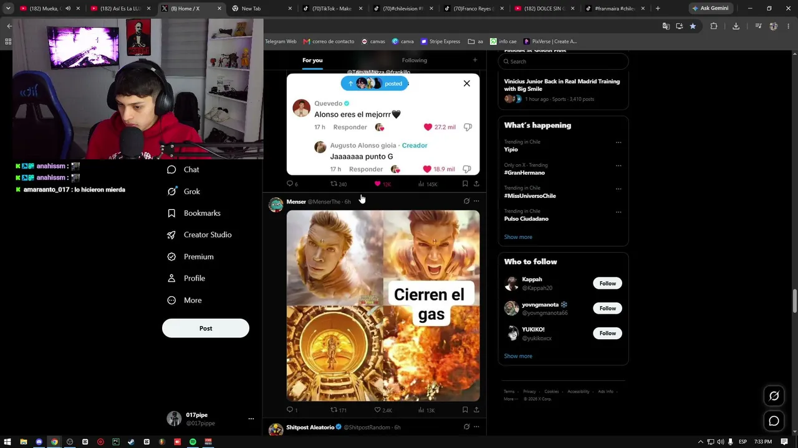Click the X Search input field
Viewport: 798px width, 448px height.
click(563, 61)
